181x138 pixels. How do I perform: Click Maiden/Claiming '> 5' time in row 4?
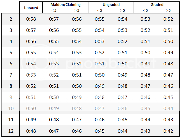[x=77, y=41]
